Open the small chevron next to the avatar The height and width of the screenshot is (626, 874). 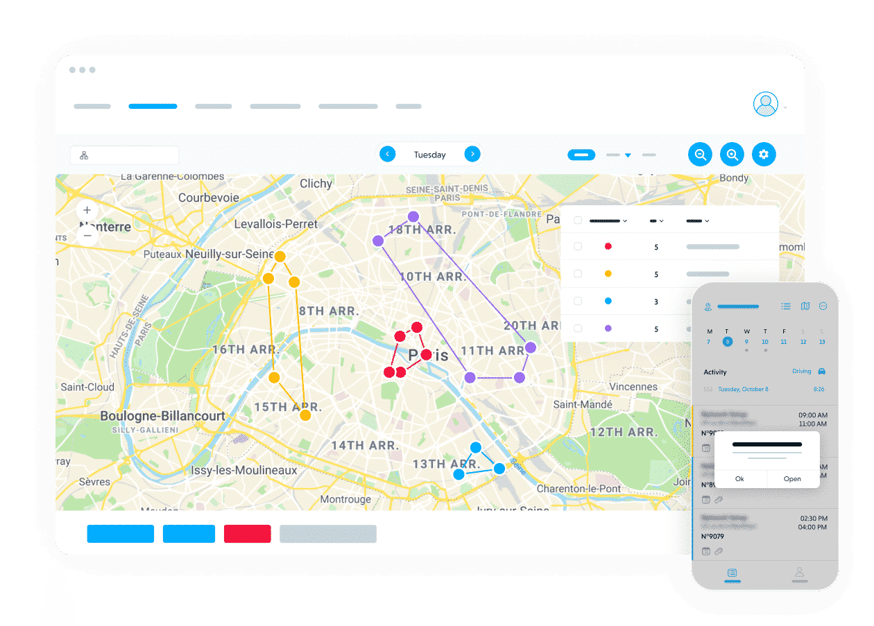(785, 107)
